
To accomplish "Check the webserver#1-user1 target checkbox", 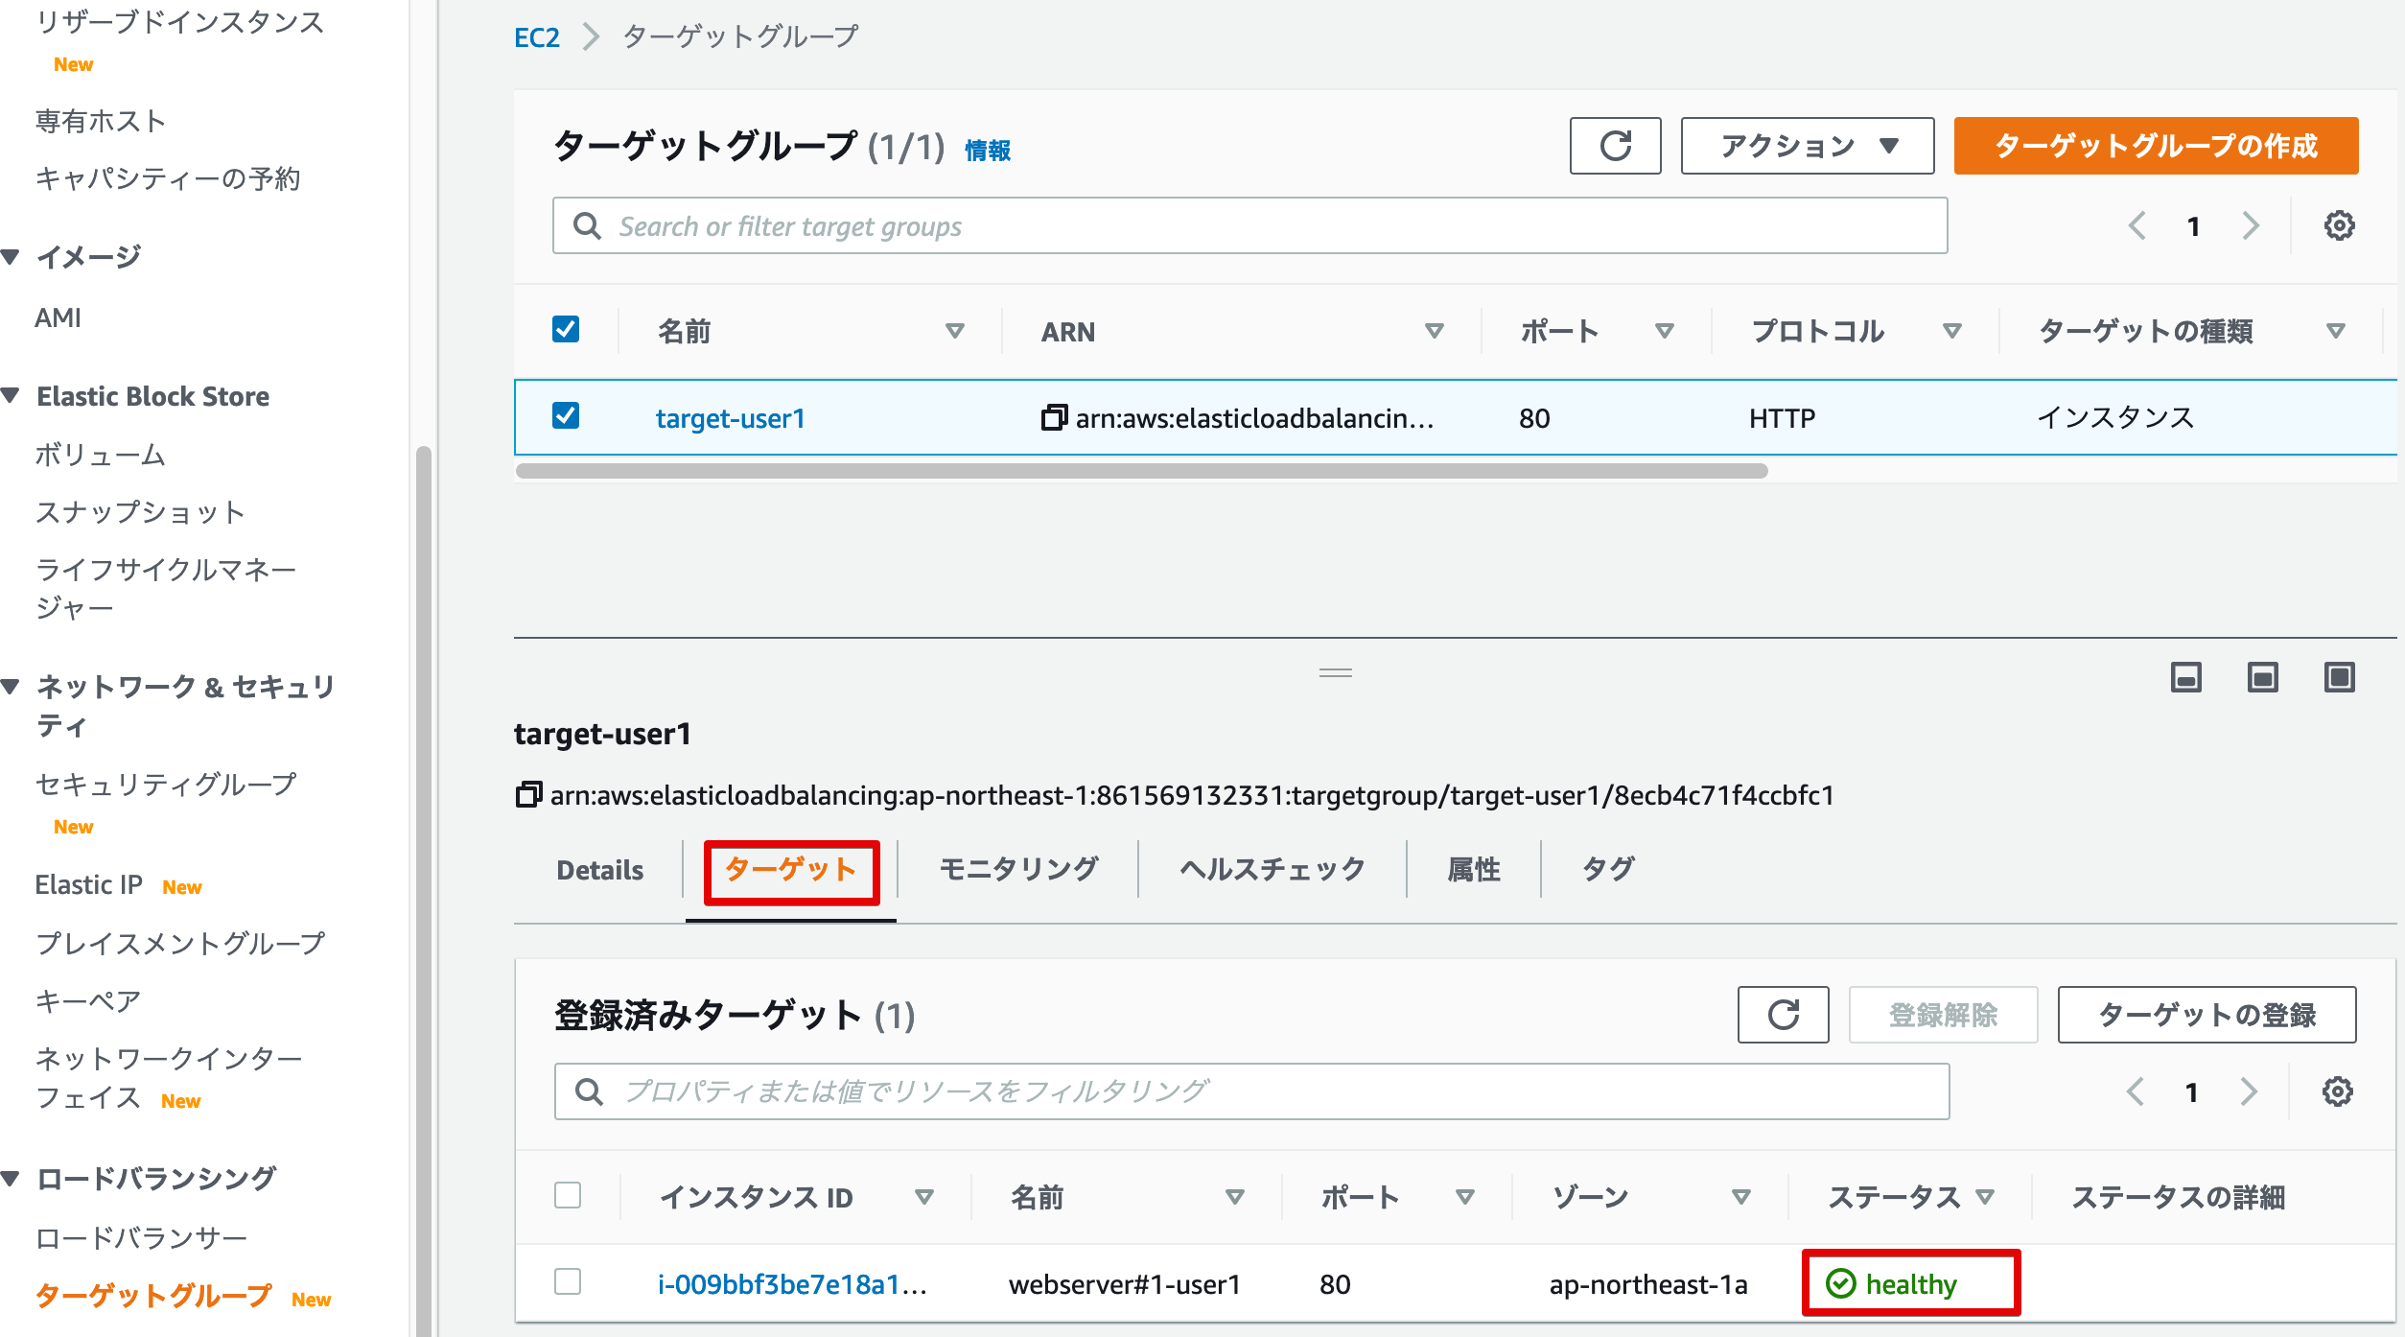I will (x=568, y=1281).
